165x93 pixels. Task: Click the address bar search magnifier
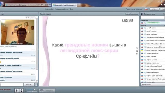click(42, 5)
